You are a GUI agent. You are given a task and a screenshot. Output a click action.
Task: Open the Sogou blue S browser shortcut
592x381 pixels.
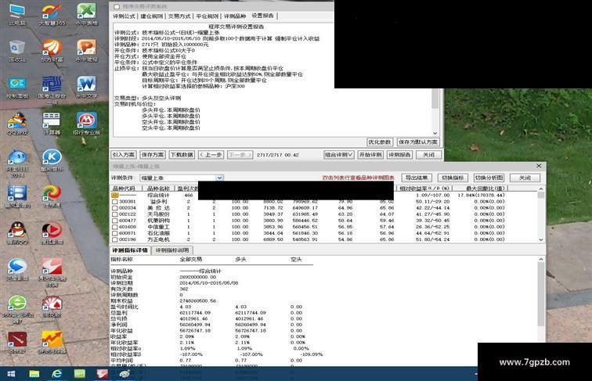(x=17, y=268)
